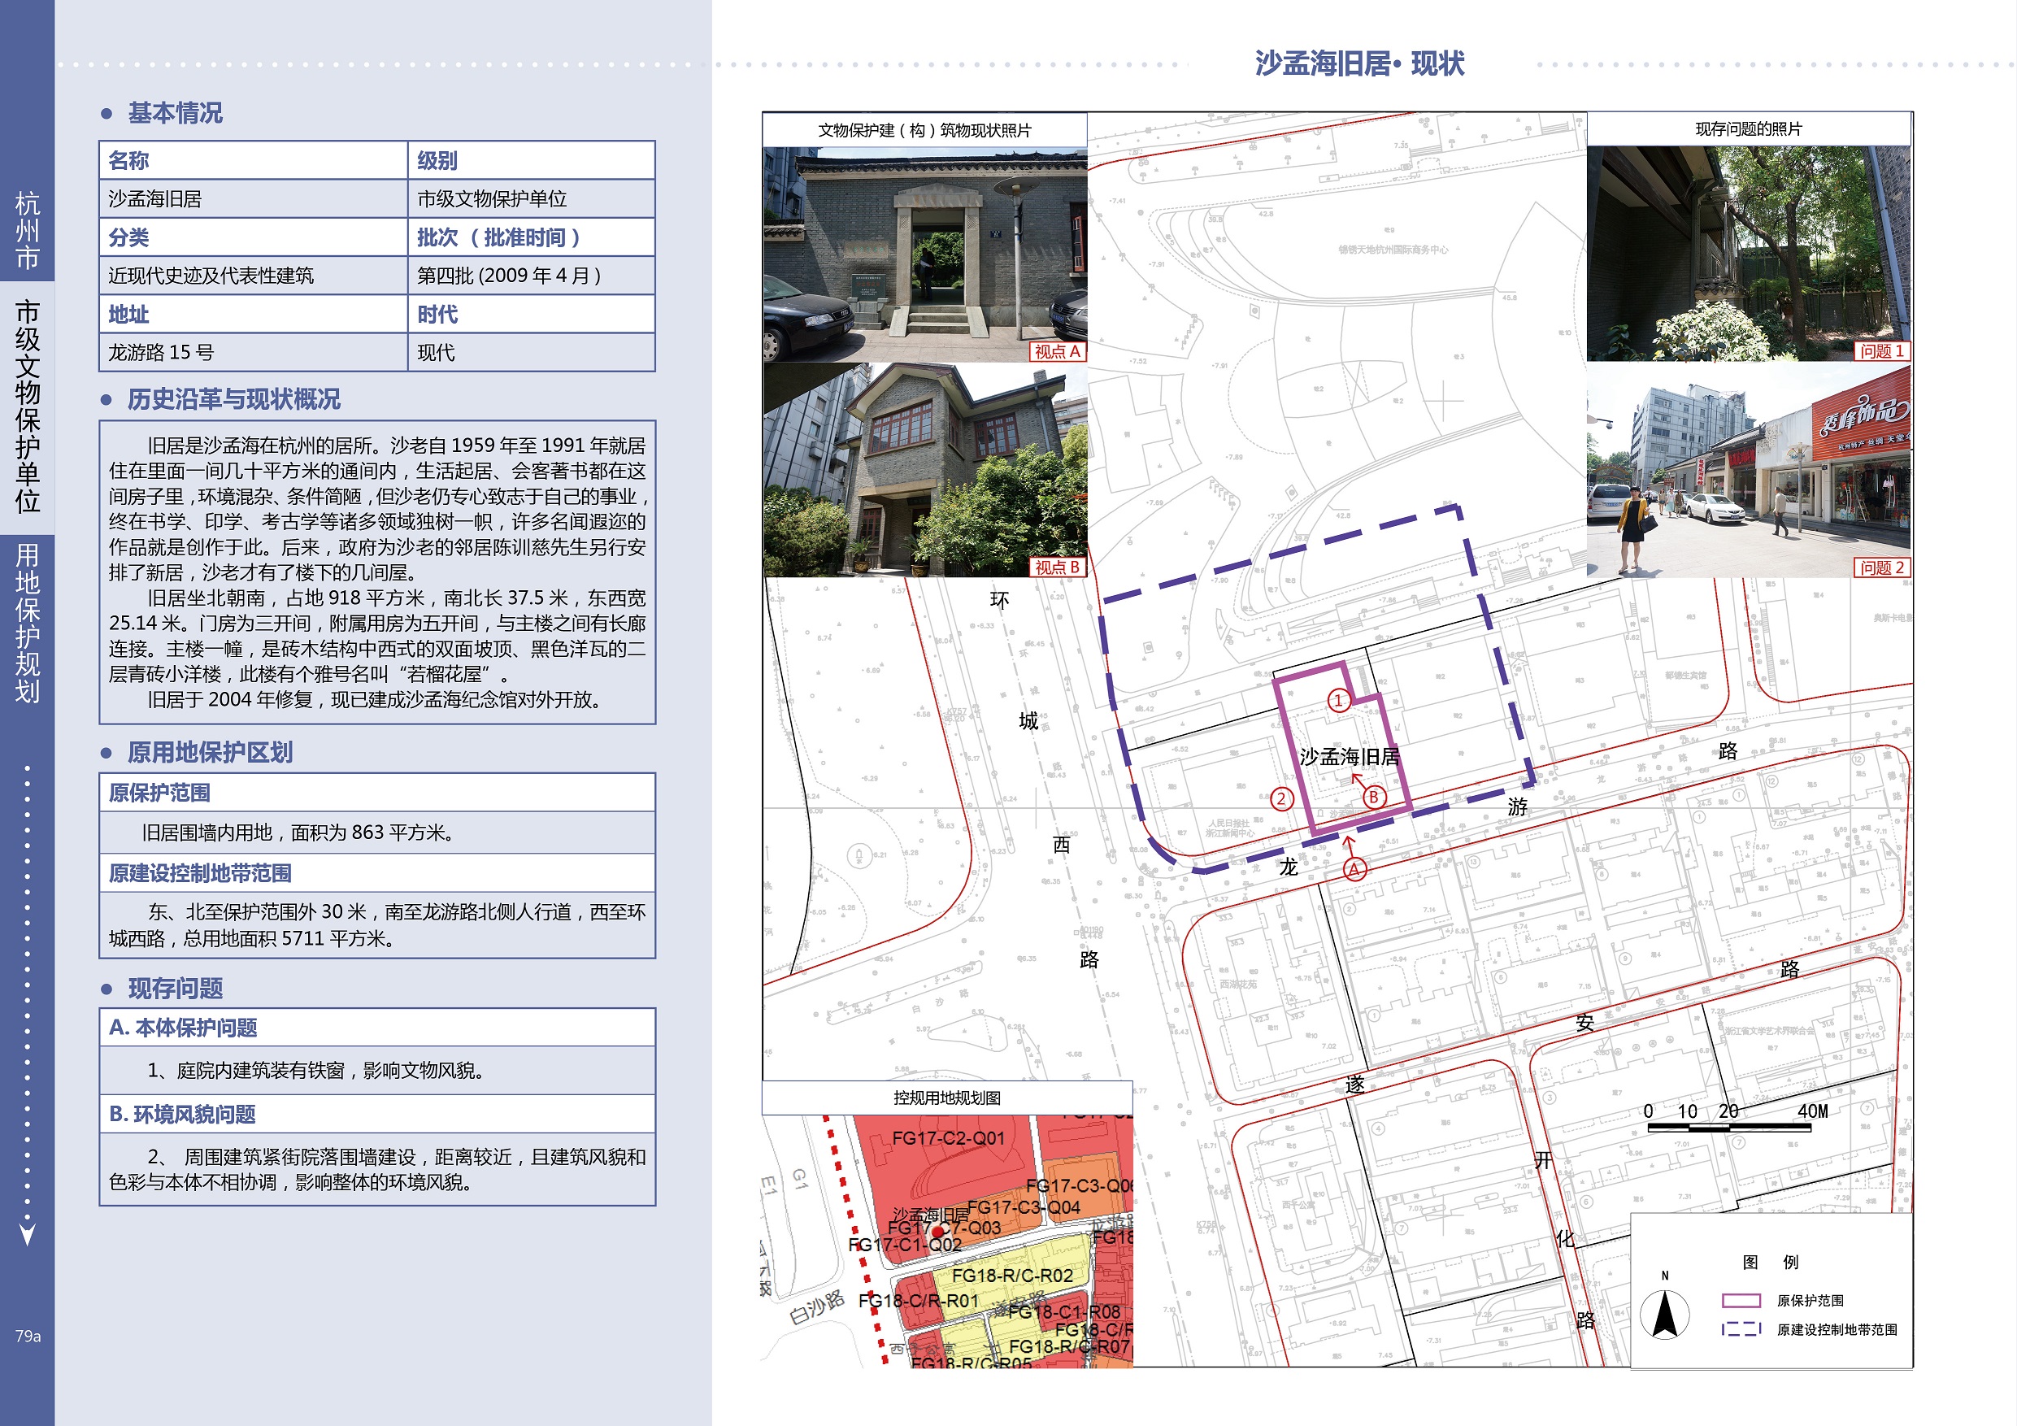
Task: Click the FG17-C2-Q01 zoning label
Action: coord(948,1138)
